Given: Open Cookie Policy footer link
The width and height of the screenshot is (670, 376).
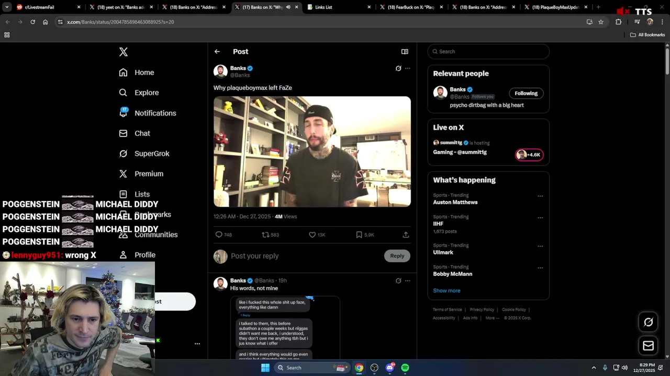Looking at the screenshot, I should click(514, 310).
